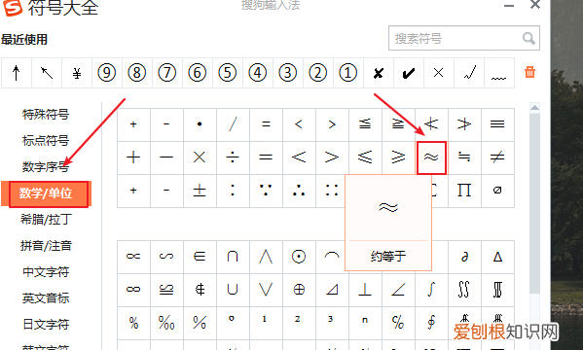Insert circled number 3 symbol

[287, 73]
